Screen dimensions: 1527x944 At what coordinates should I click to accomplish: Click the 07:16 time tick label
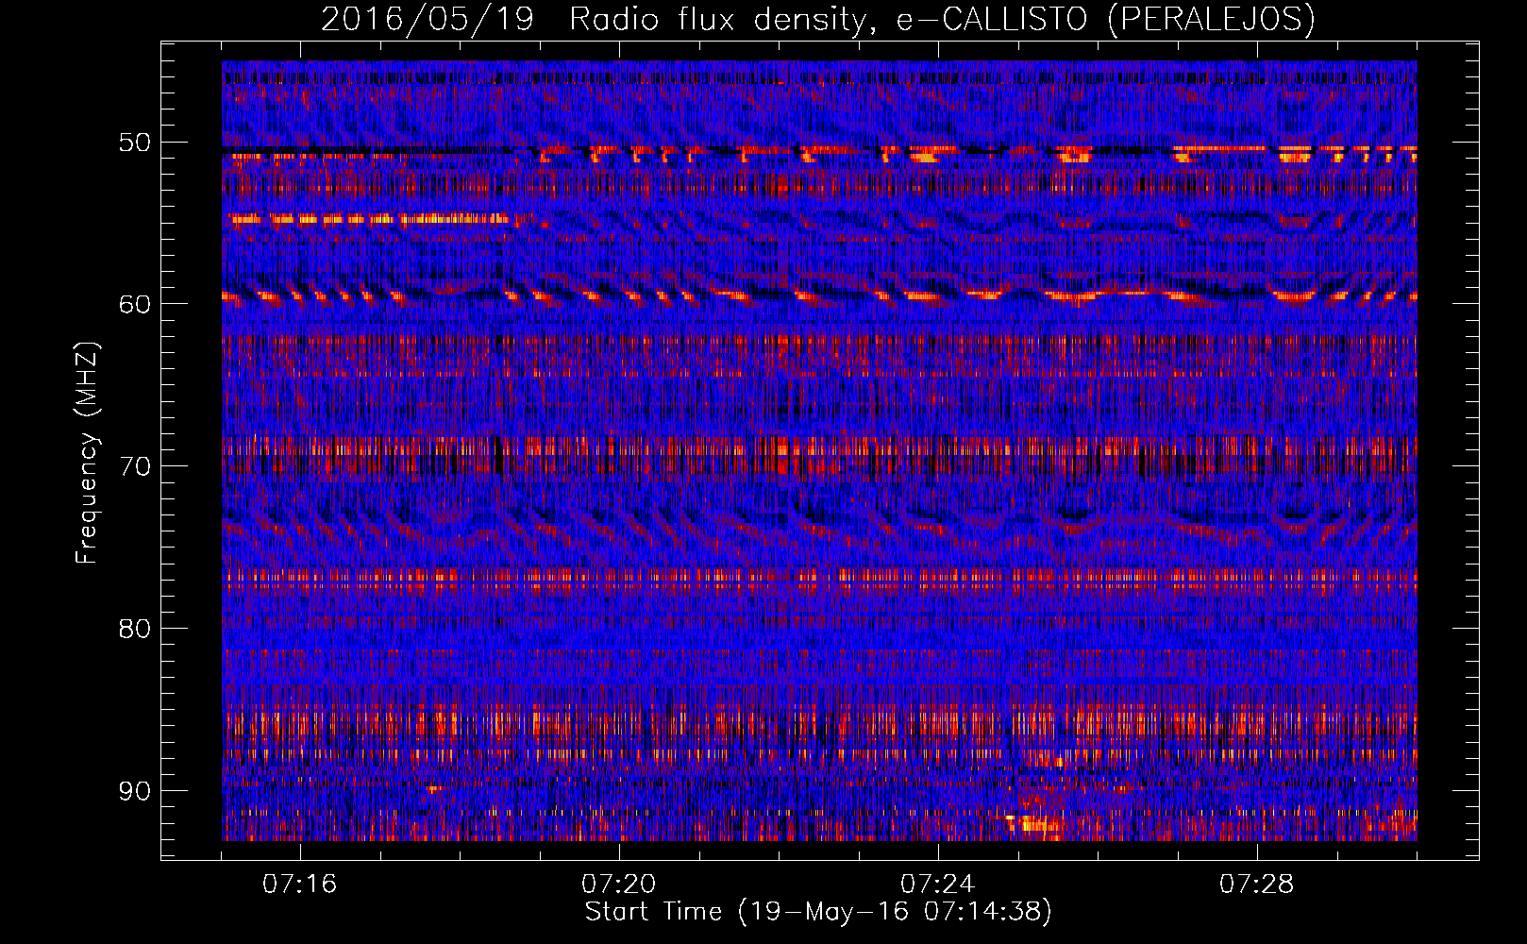click(299, 885)
